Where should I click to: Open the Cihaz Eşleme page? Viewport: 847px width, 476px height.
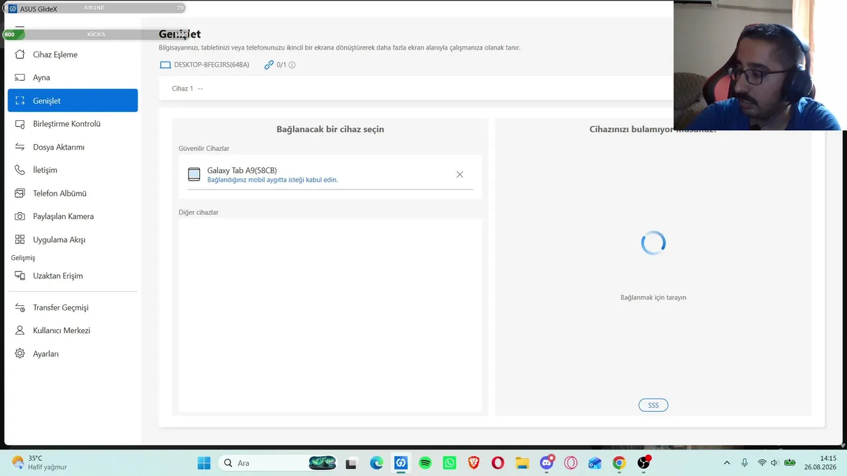pos(73,54)
